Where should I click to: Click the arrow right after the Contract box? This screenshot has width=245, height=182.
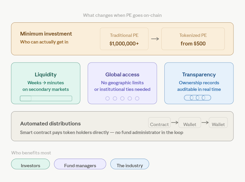[x=175, y=122]
